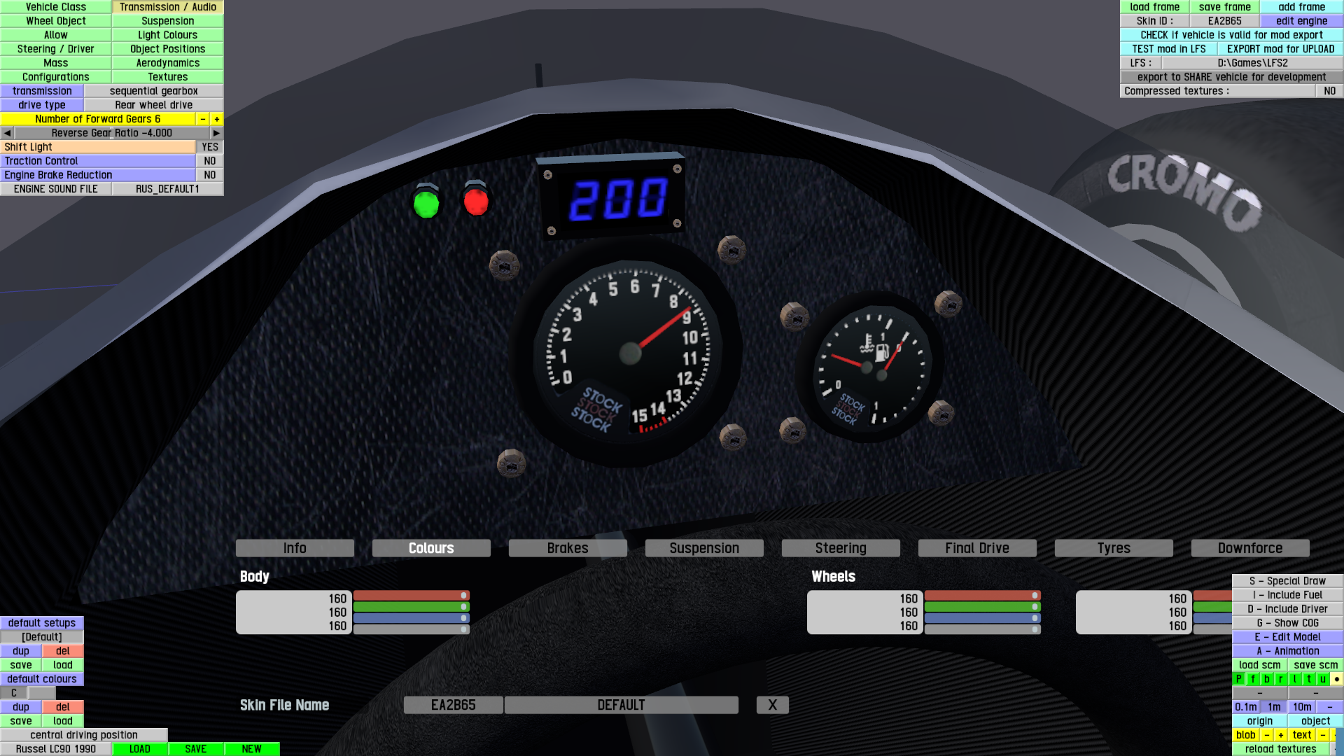Click reload textures button
The width and height of the screenshot is (1344, 756).
click(x=1281, y=749)
